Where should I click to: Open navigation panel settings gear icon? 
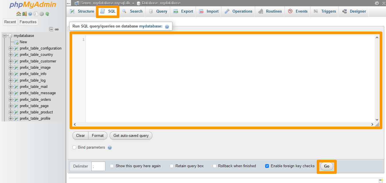click(x=41, y=14)
